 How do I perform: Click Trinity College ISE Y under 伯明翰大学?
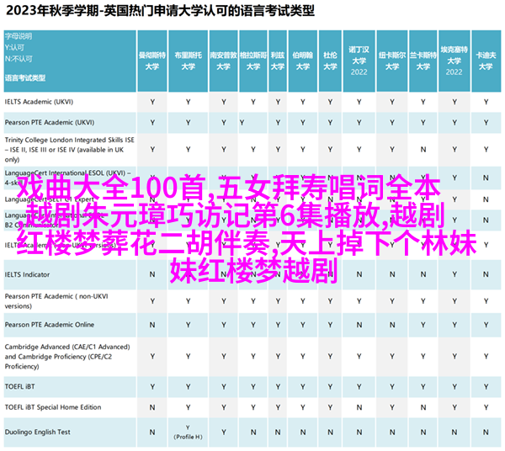tap(303, 150)
